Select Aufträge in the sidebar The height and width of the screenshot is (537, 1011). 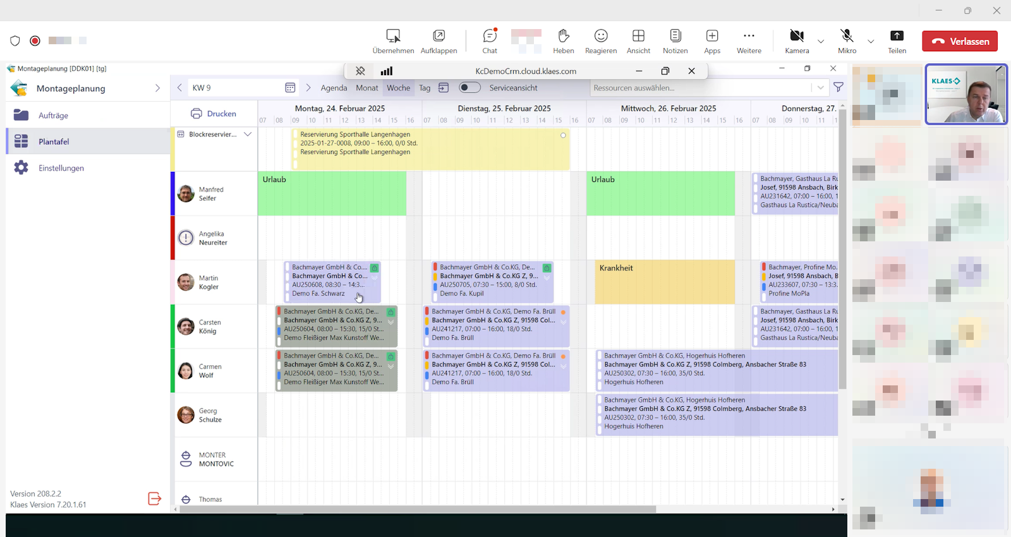53,116
